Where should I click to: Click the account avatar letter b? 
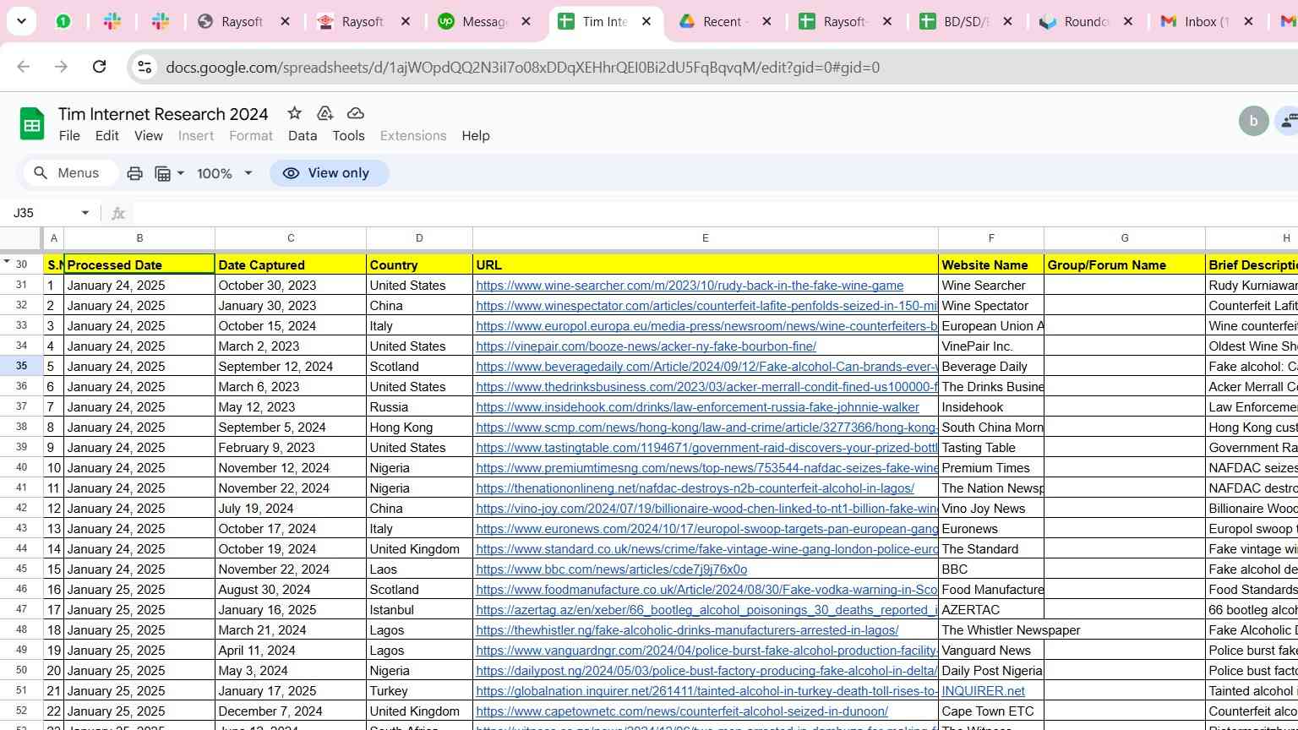[x=1253, y=121]
